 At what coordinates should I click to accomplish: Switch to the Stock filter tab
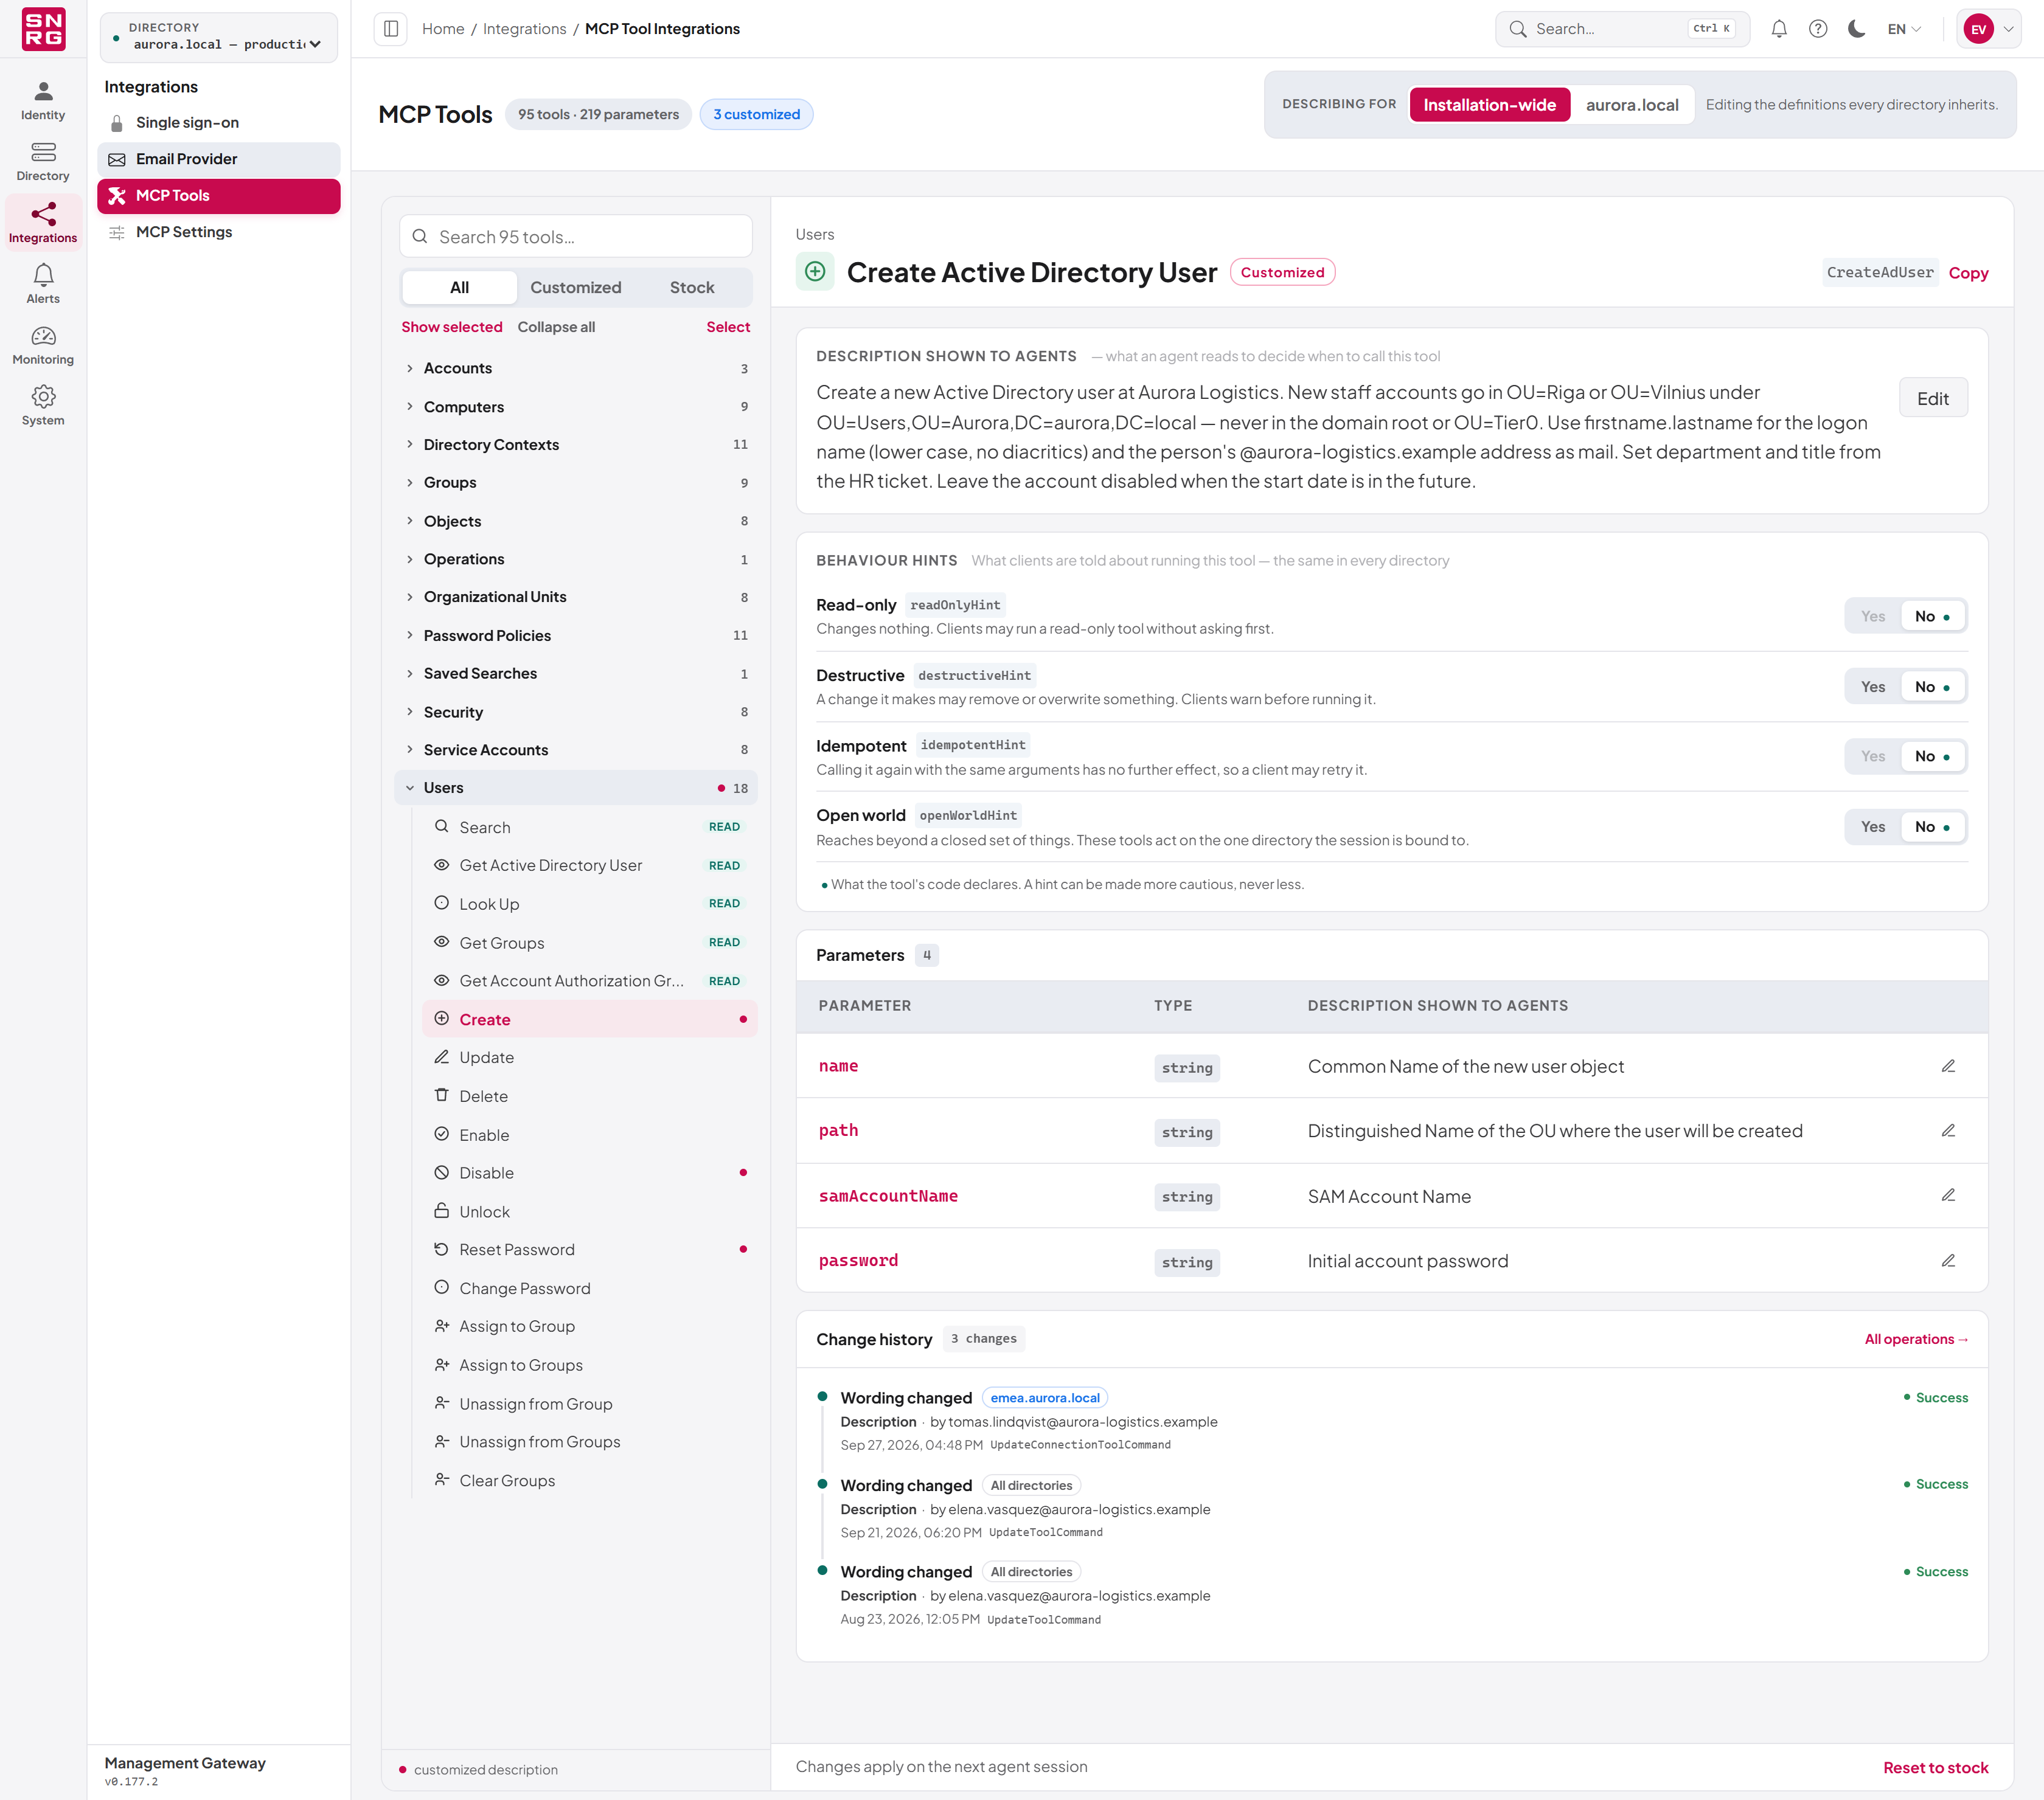[x=692, y=288]
